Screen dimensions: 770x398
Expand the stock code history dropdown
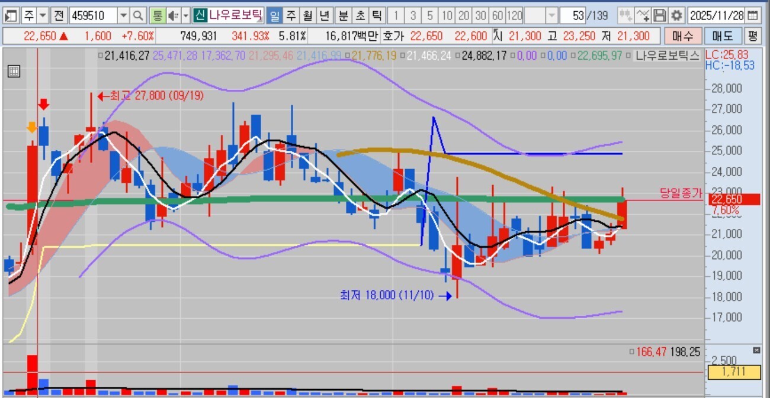tap(123, 15)
